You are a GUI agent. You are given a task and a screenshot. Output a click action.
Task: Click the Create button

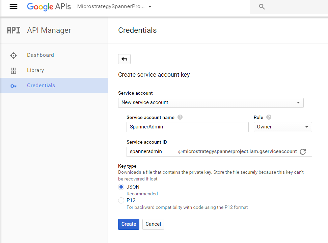click(x=129, y=224)
